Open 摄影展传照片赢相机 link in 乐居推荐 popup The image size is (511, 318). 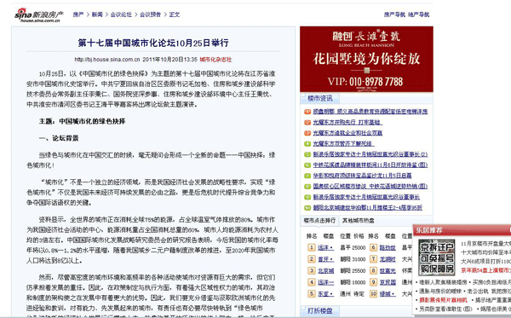pyautogui.click(x=443, y=300)
